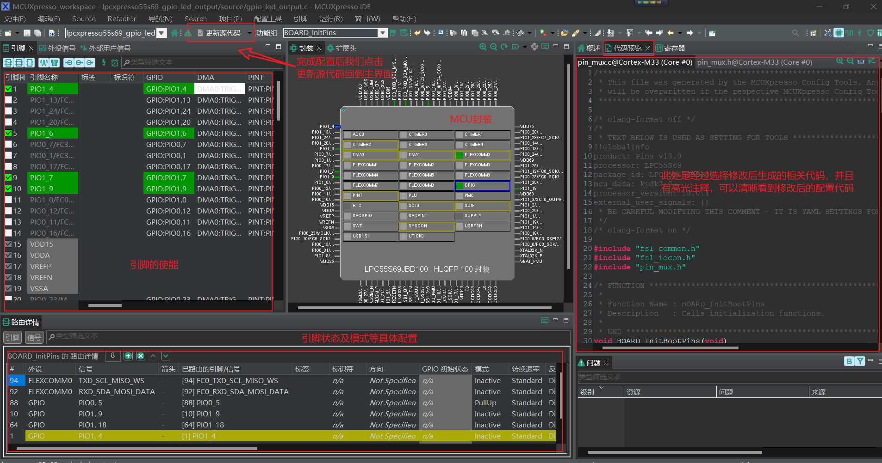Viewport: 882px width, 463px height.
Task: Click the pins table horizontal scrollbar
Action: pos(105,305)
